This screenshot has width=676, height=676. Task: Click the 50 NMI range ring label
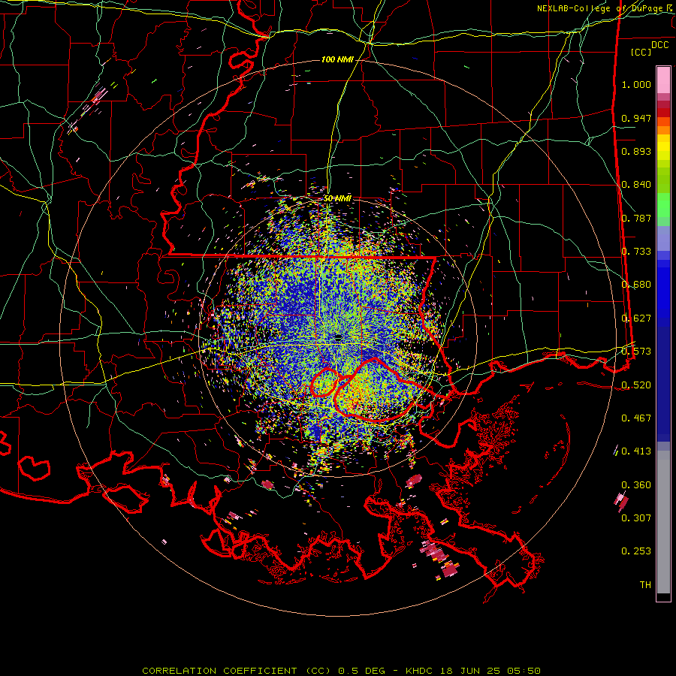[337, 198]
